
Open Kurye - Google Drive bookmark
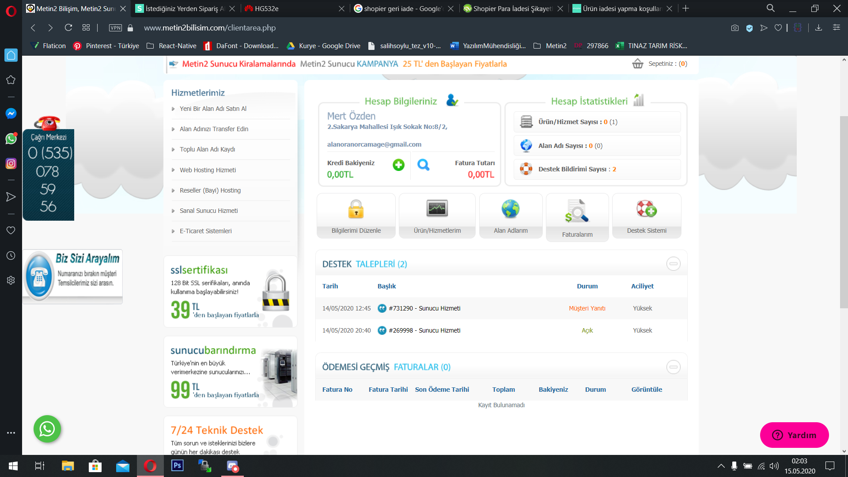tap(323, 46)
